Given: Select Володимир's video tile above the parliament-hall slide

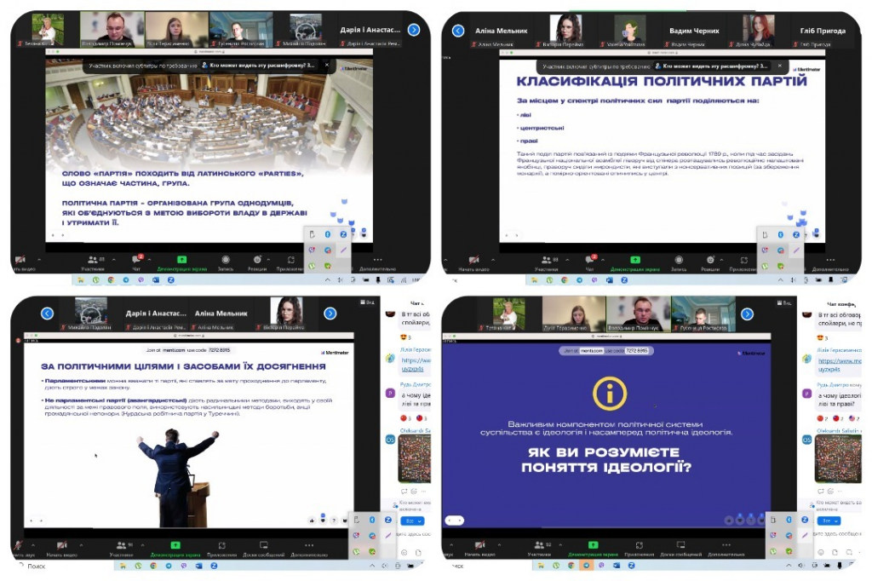Looking at the screenshot, I should 112,28.
